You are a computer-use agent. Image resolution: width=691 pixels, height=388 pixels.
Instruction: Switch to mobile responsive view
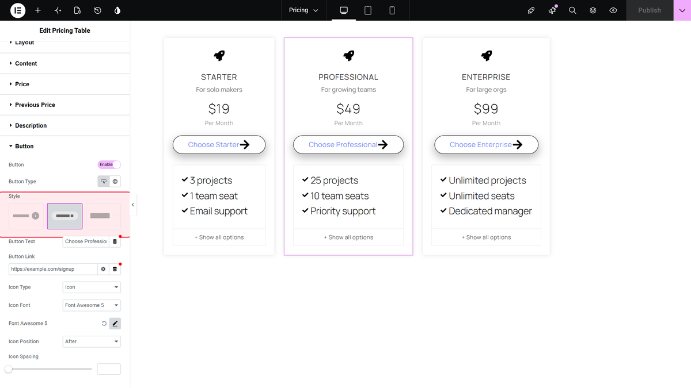392,10
